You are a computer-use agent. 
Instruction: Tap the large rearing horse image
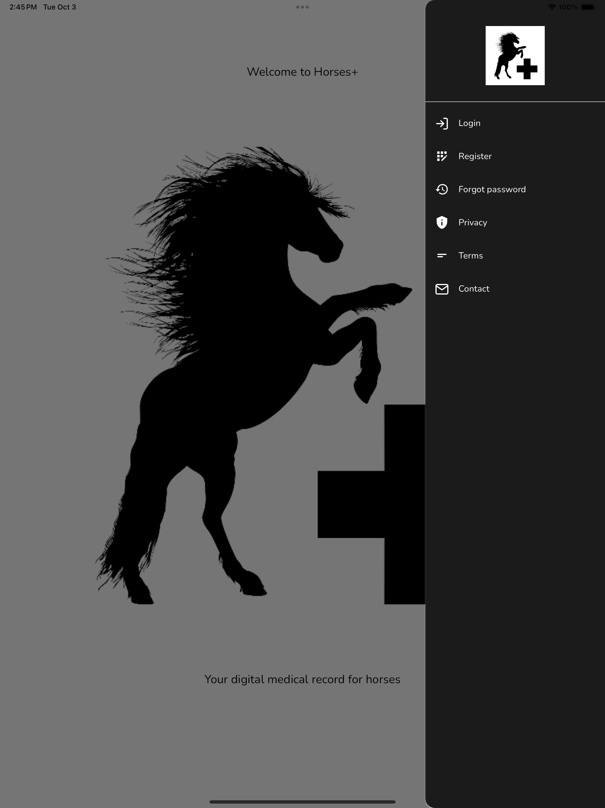tap(260, 376)
